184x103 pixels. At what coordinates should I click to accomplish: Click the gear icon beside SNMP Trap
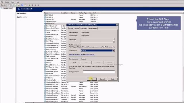click(x=45, y=41)
